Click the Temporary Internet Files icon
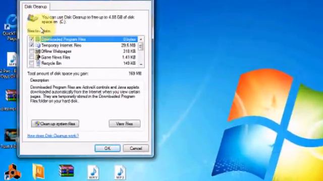Image resolution: width=323 pixels, height=181 pixels. point(37,45)
